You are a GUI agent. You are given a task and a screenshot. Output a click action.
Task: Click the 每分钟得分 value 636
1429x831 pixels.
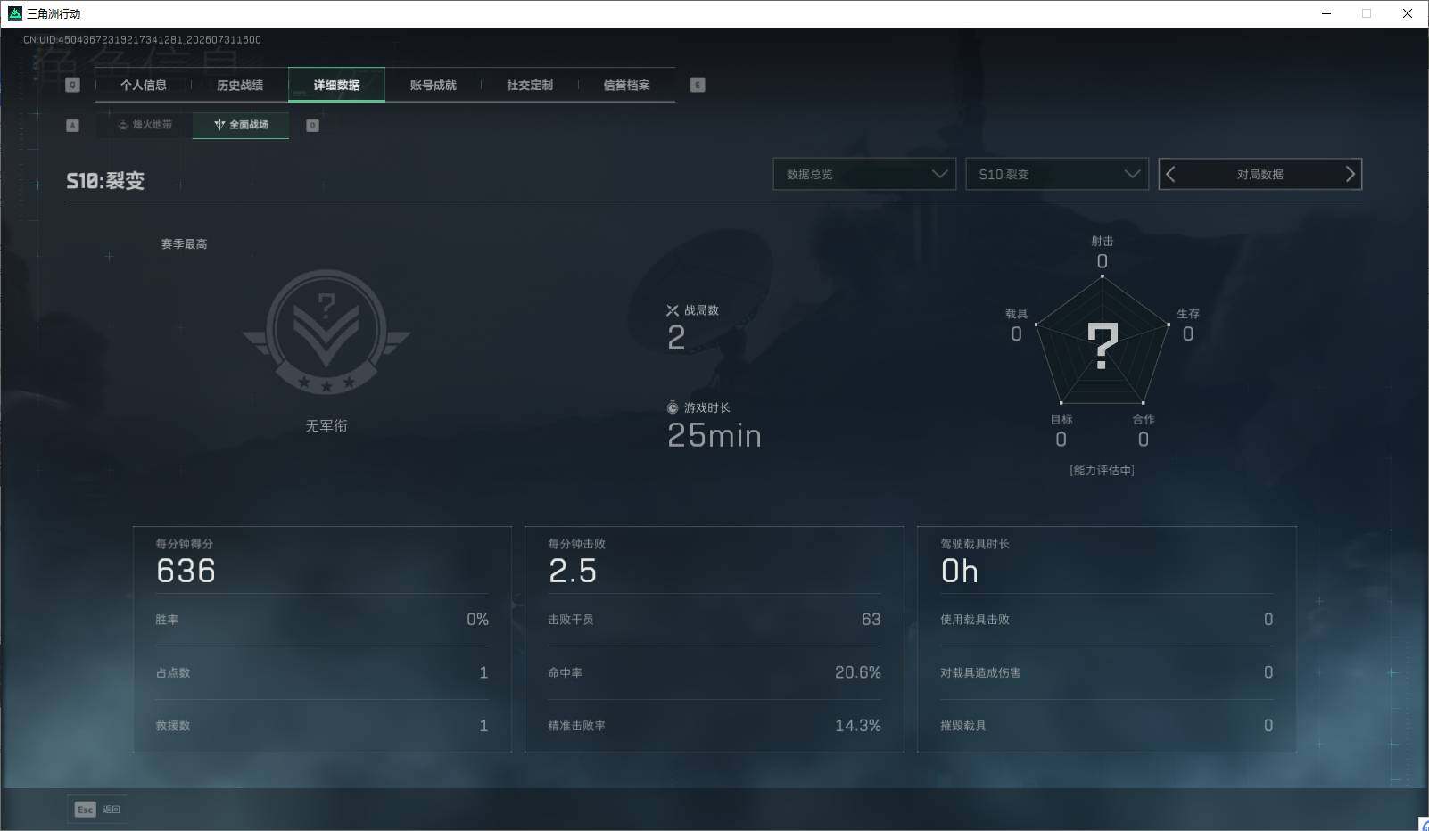(186, 571)
